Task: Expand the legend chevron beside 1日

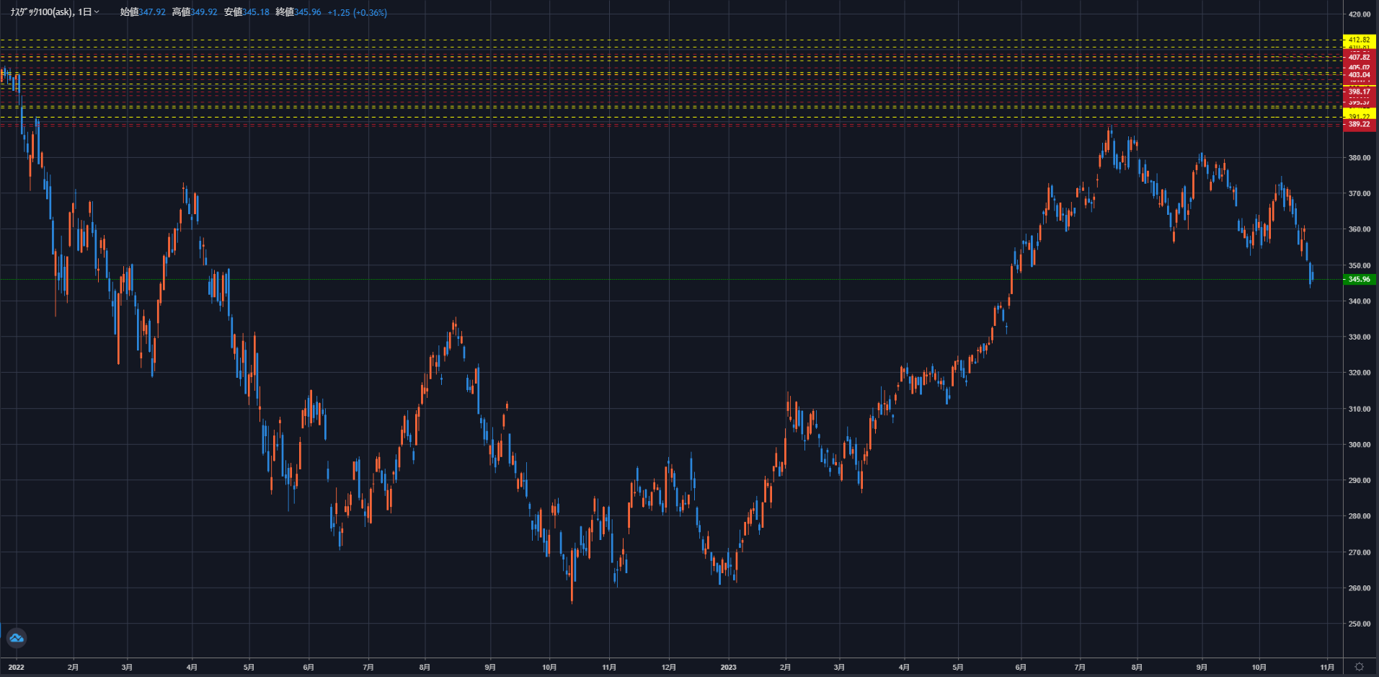Action: point(97,12)
